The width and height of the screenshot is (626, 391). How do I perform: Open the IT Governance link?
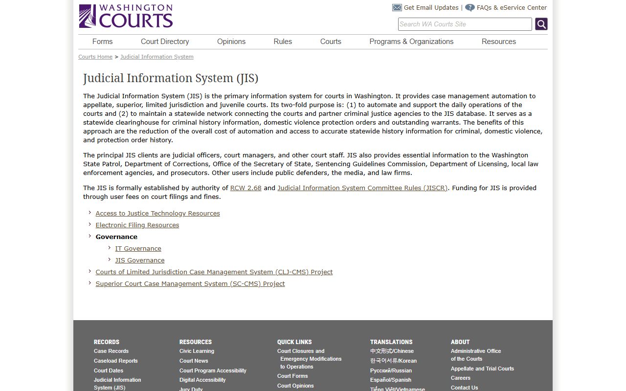pos(138,248)
